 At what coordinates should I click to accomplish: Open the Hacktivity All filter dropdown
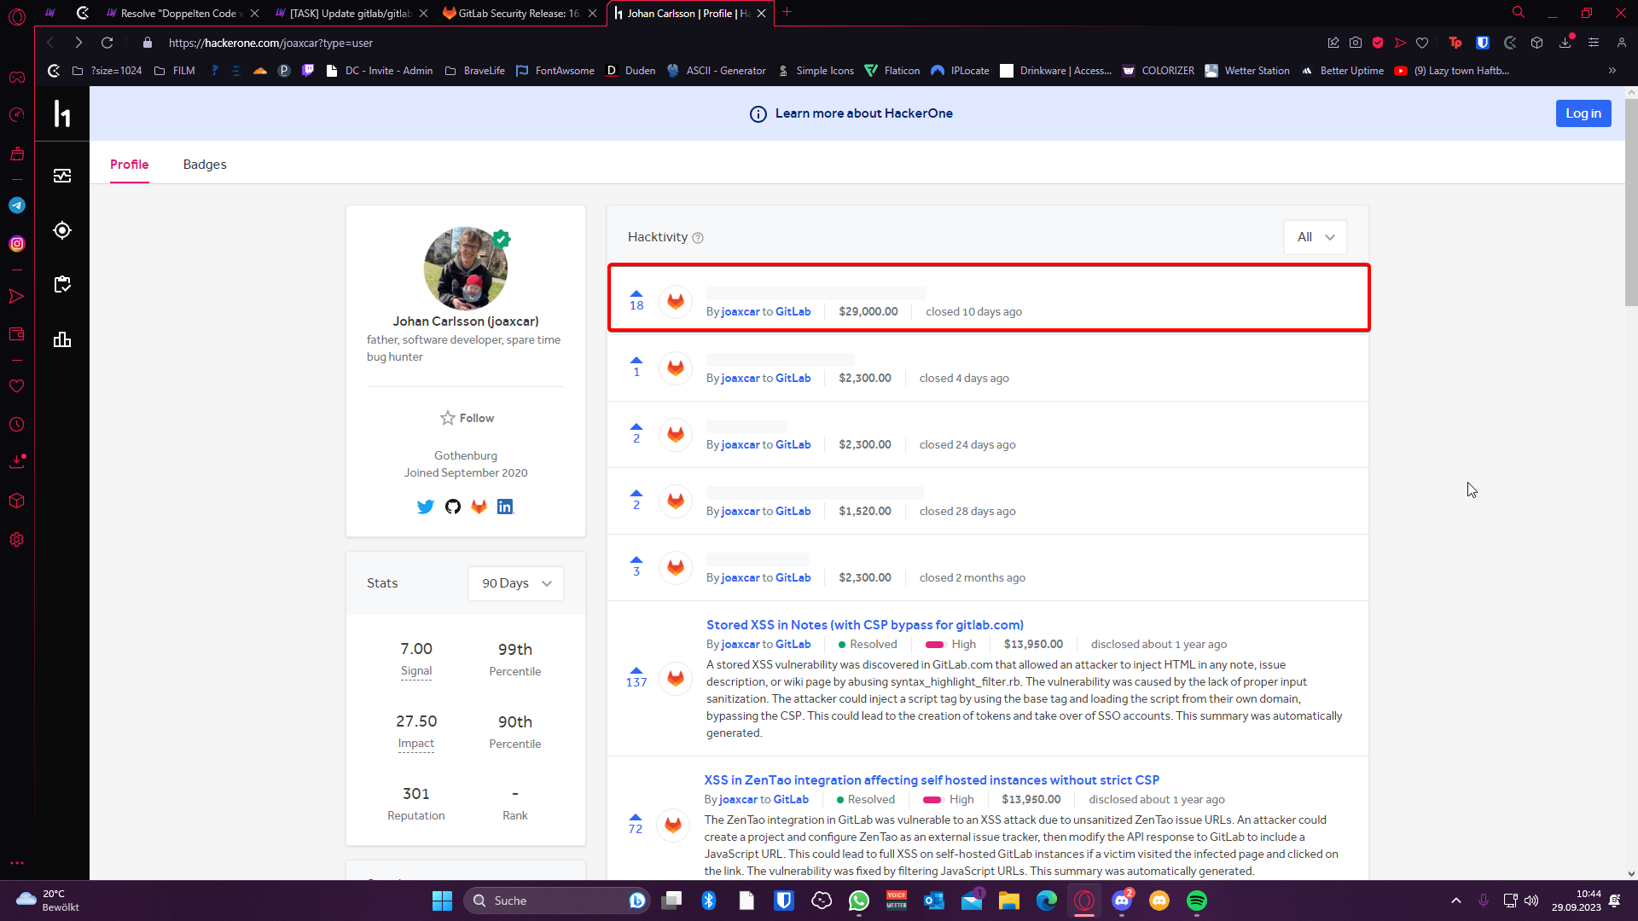coord(1315,237)
